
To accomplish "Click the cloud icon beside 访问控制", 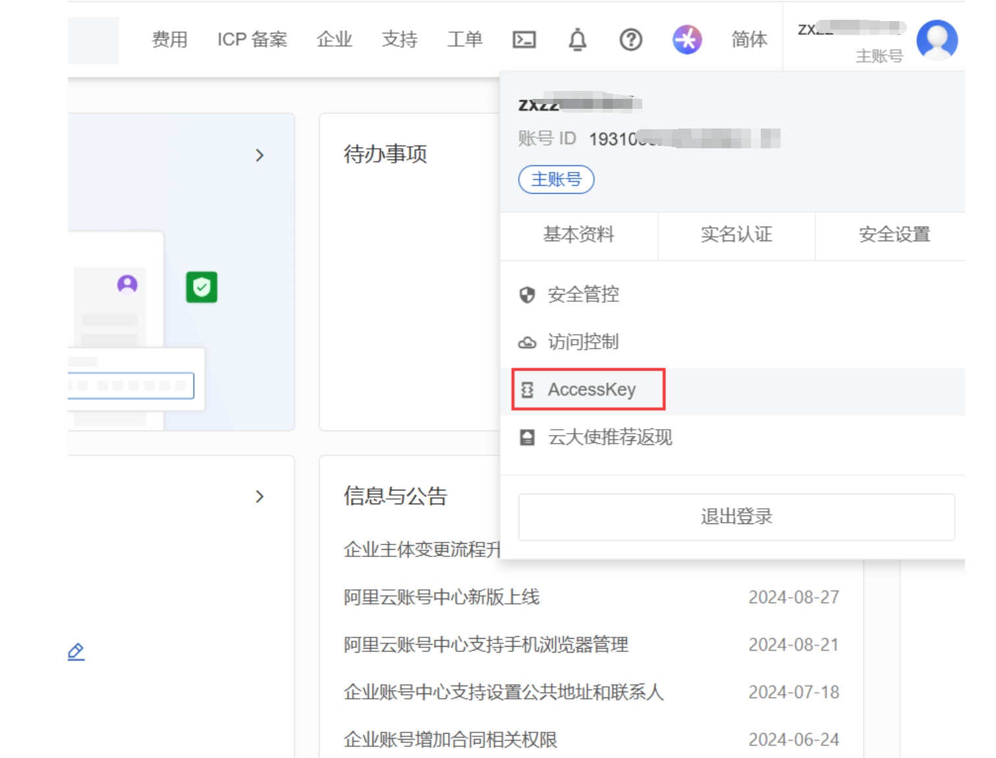I will [x=527, y=342].
